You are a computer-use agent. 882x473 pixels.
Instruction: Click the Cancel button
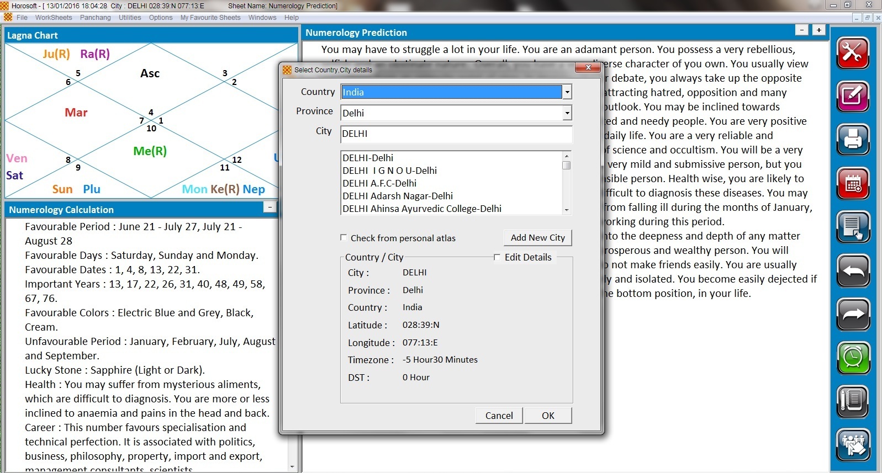499,416
